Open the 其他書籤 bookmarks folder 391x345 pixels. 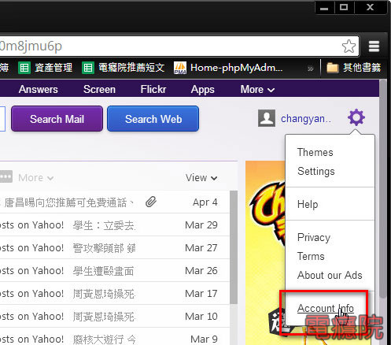click(353, 68)
